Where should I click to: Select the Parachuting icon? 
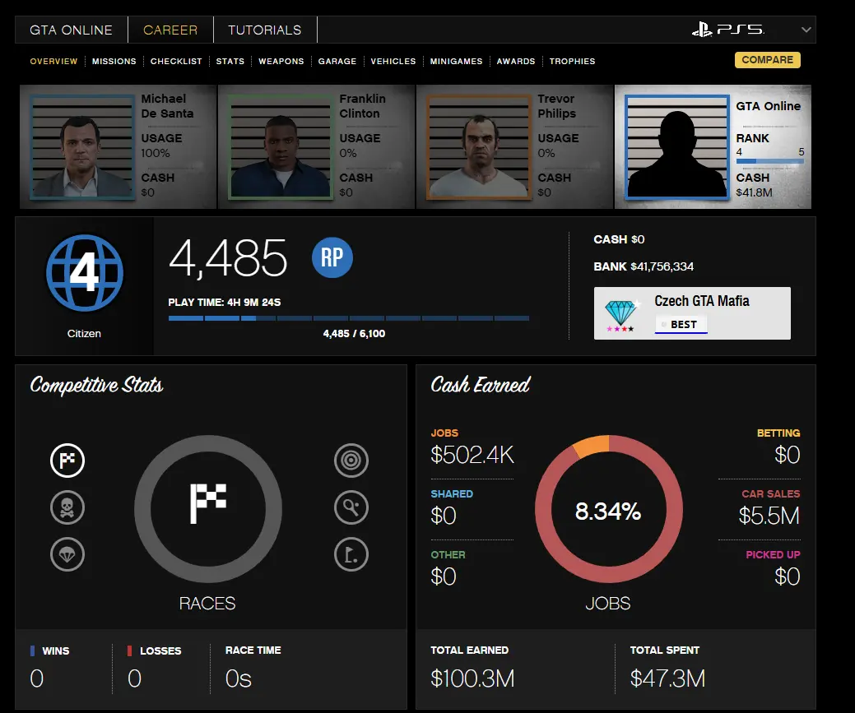(x=67, y=554)
